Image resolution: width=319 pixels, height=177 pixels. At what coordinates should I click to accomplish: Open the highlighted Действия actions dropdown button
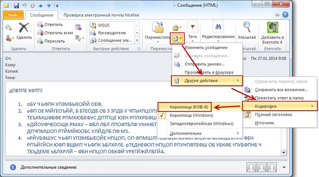click(177, 38)
